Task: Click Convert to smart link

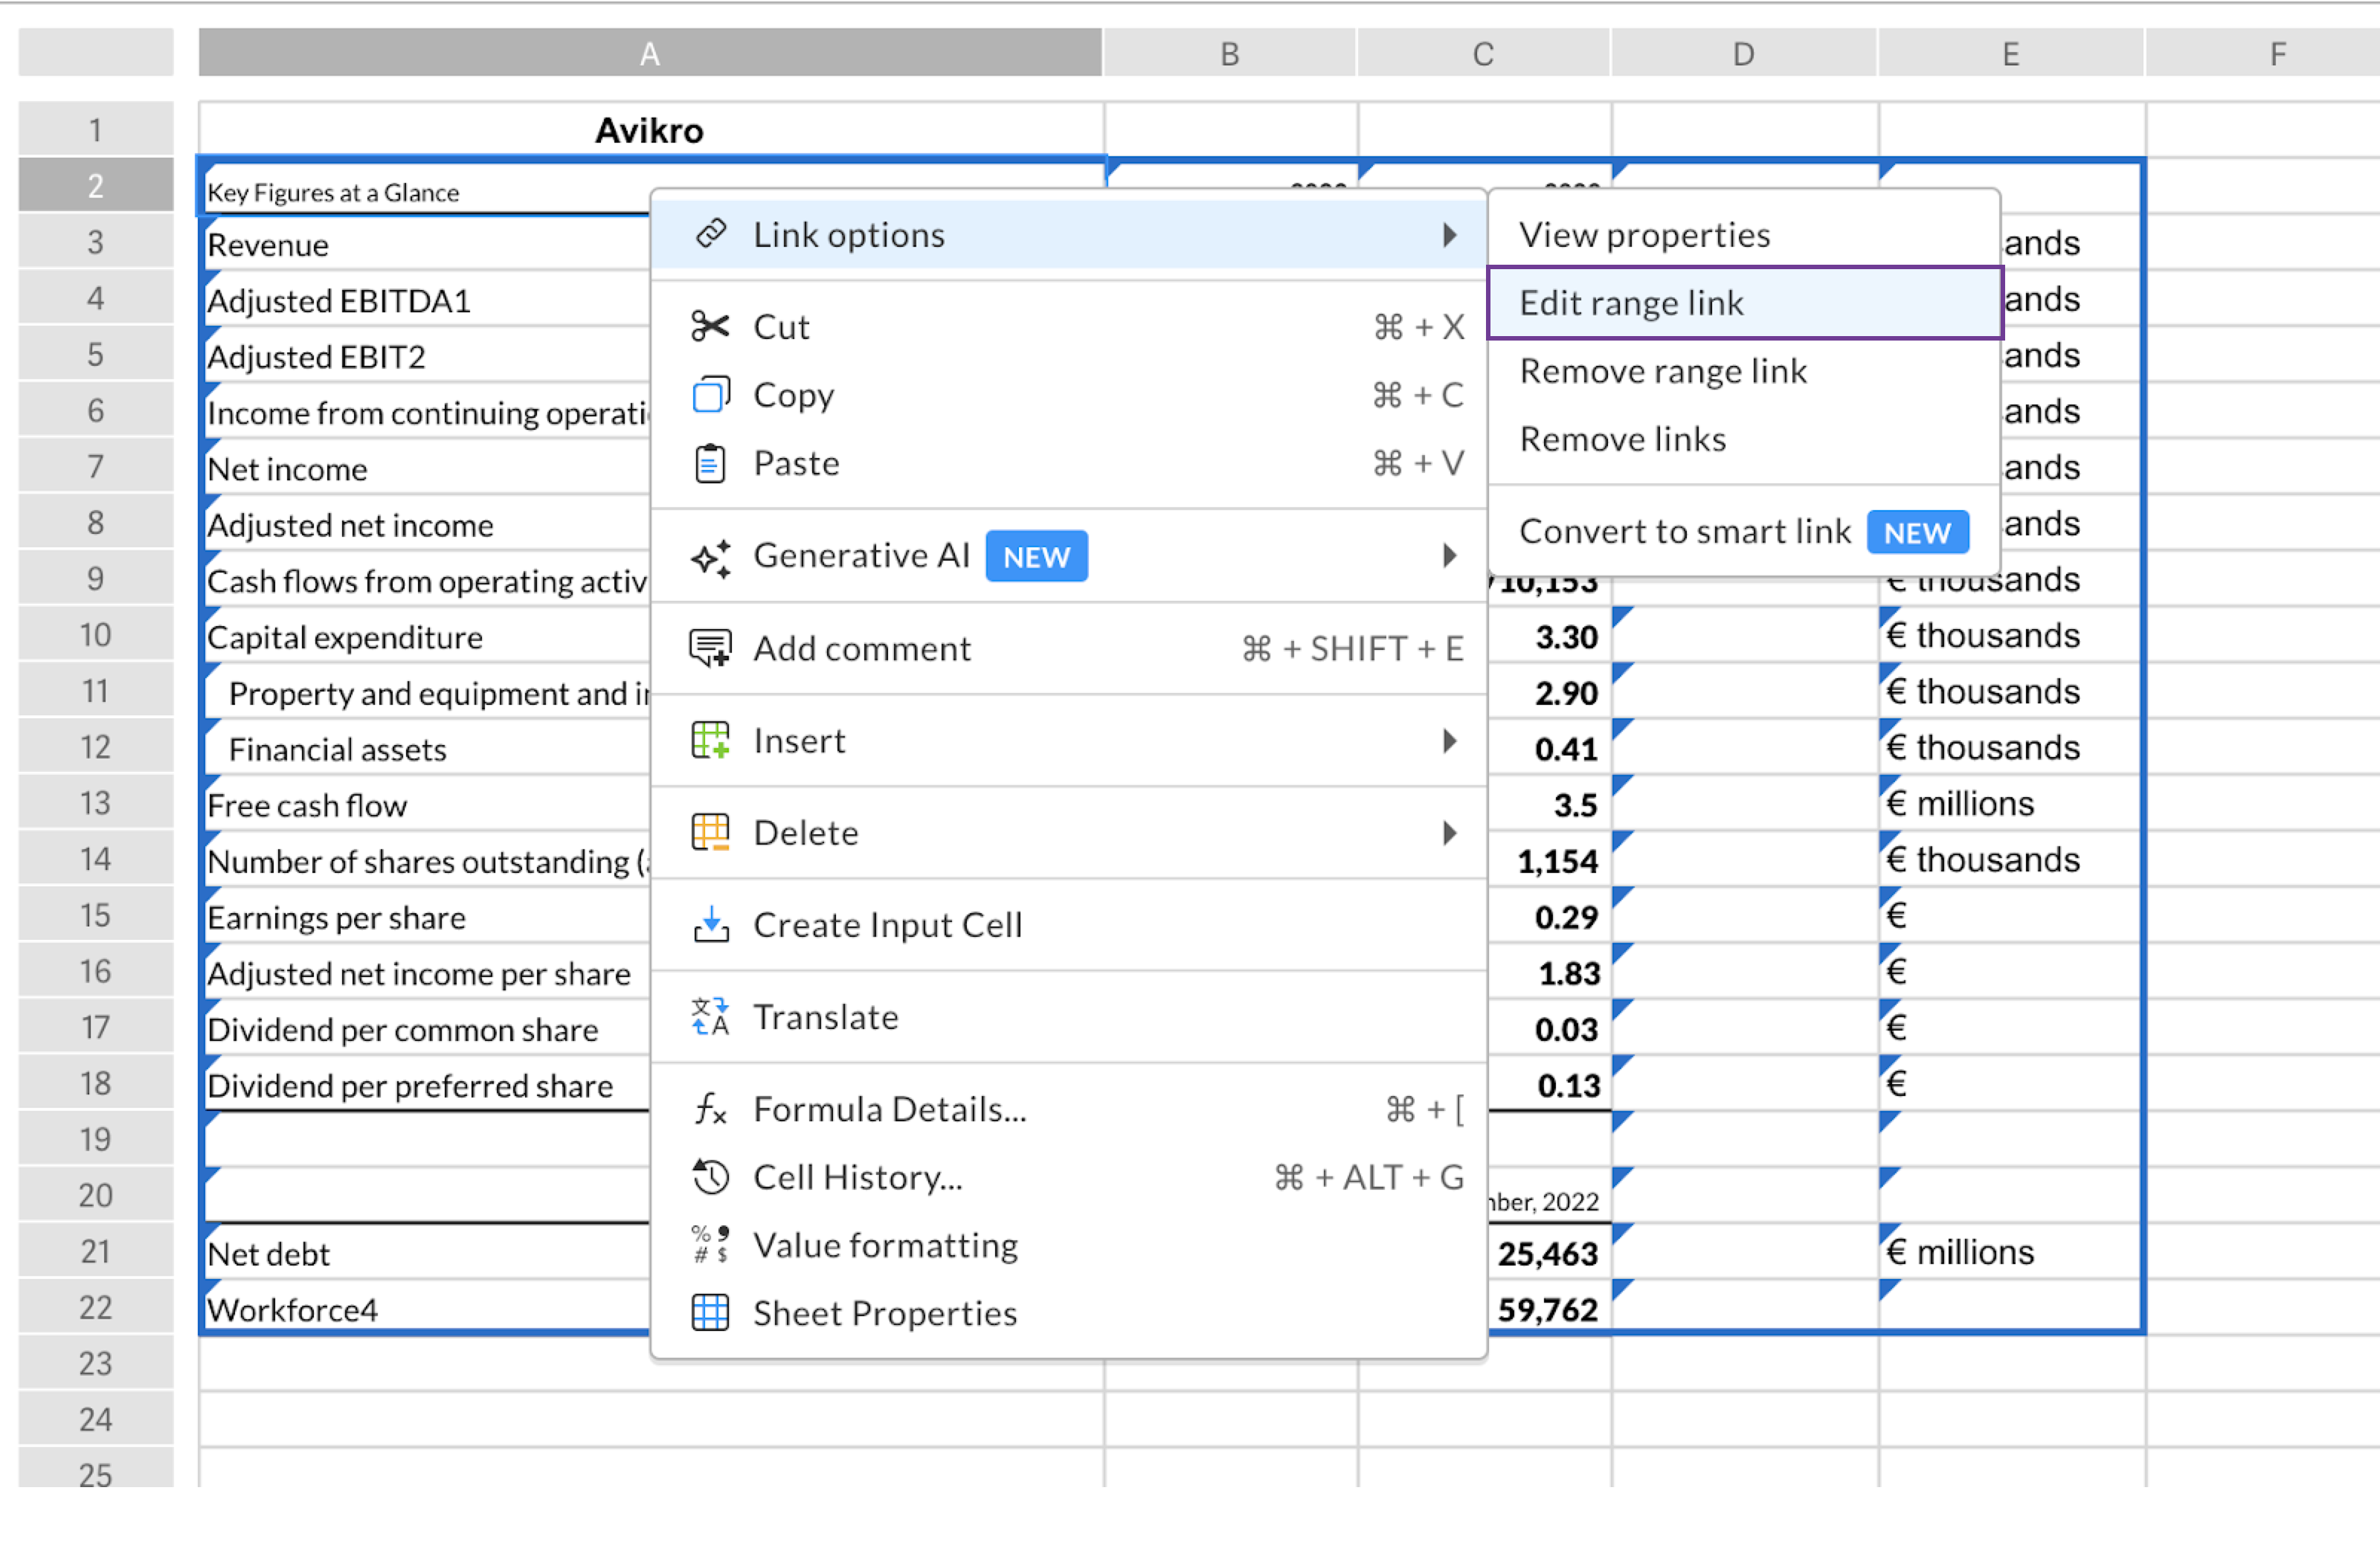Action: coord(1685,531)
